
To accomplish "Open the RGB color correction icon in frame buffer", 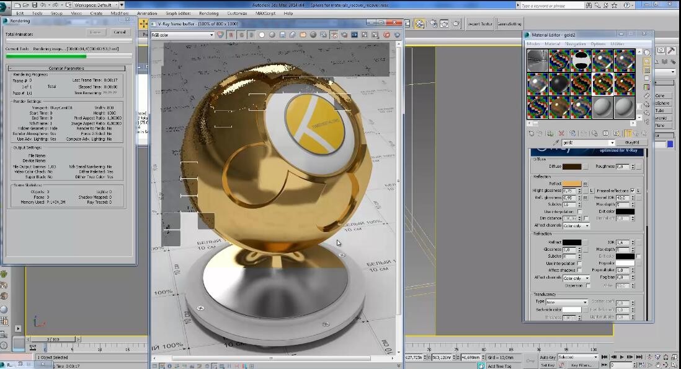I will coord(221,35).
